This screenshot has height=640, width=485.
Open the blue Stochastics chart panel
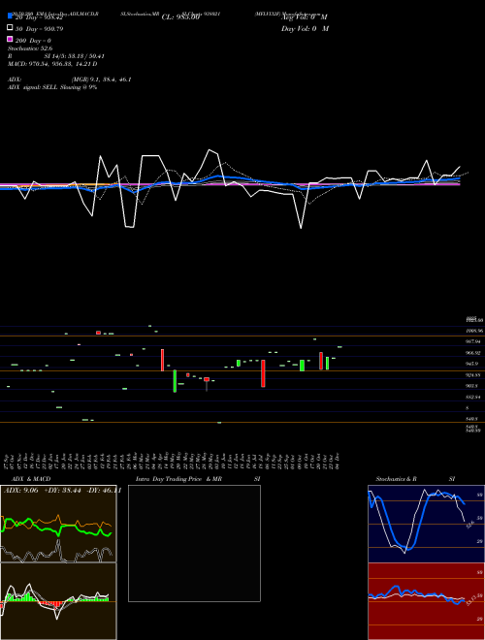(426, 524)
